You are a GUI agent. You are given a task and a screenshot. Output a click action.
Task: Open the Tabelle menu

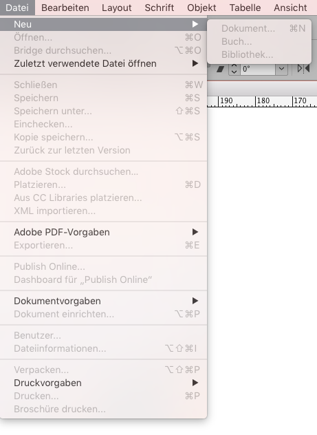click(x=245, y=8)
